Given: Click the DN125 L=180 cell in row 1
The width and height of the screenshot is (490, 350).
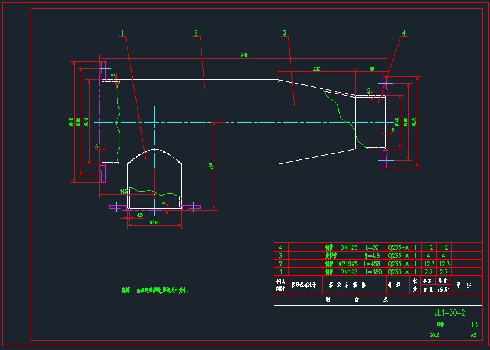Looking at the screenshot, I should click(x=352, y=272).
